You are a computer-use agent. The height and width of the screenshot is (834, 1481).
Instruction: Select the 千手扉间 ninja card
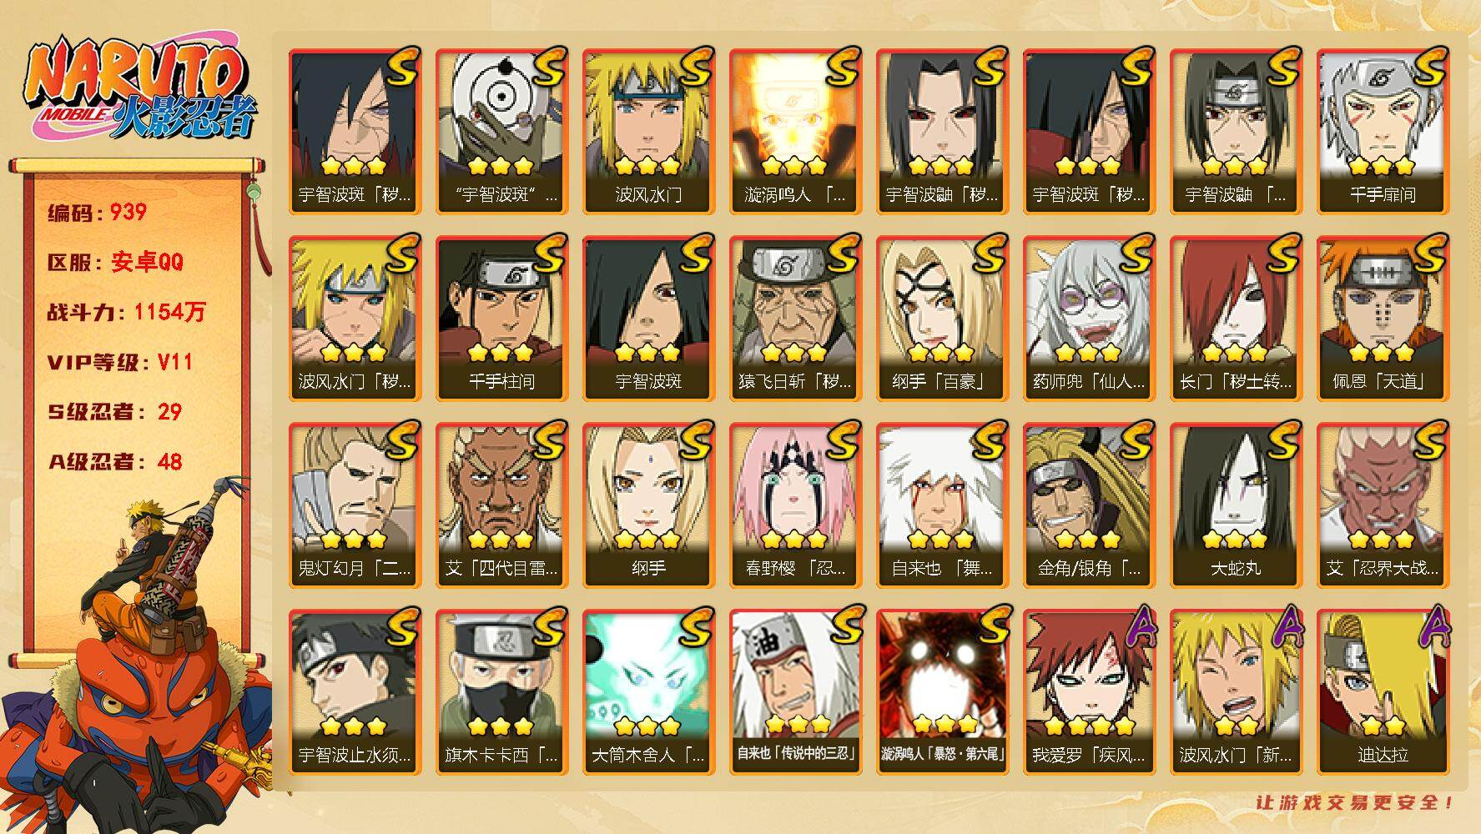tap(1383, 132)
